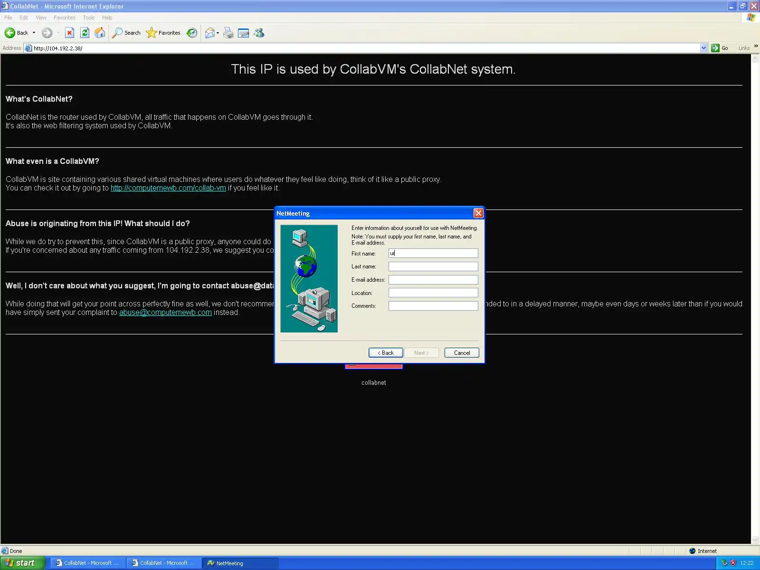Click the First name input field
The image size is (760, 570).
433,253
